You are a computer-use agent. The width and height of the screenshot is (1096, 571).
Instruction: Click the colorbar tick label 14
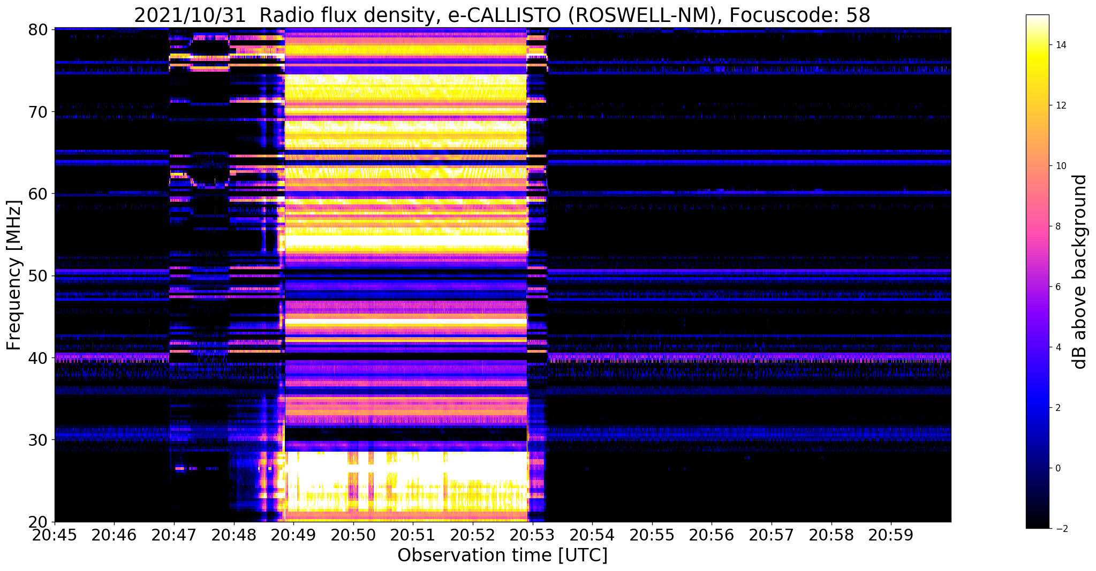(x=1060, y=45)
